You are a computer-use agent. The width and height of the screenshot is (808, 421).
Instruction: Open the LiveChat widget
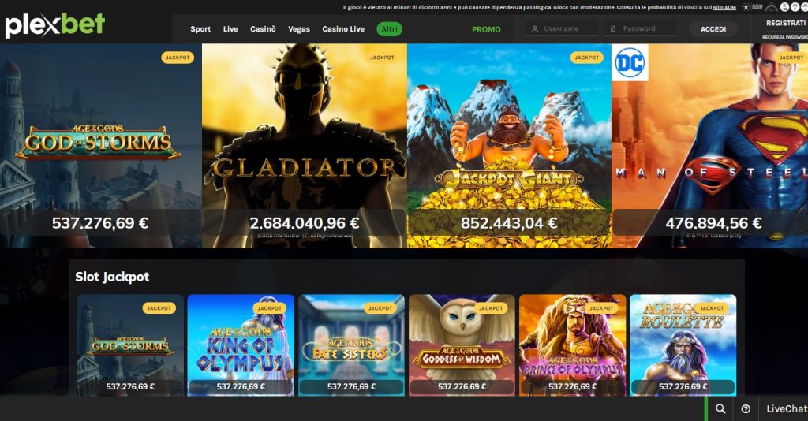[x=787, y=408]
